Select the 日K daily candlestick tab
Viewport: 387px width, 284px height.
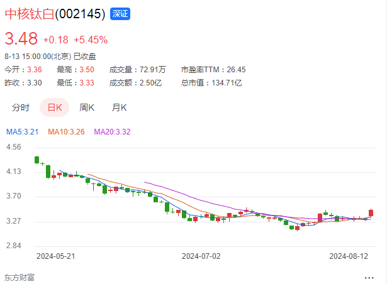pyautogui.click(x=55, y=107)
